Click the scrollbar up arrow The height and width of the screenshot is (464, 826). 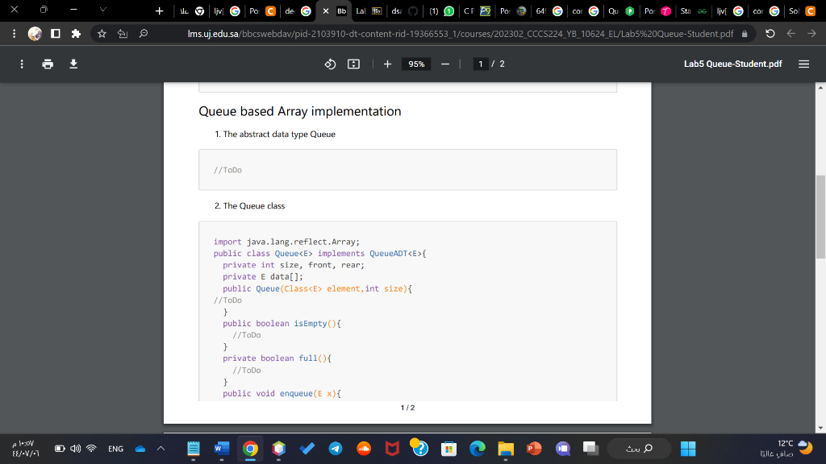(x=820, y=87)
